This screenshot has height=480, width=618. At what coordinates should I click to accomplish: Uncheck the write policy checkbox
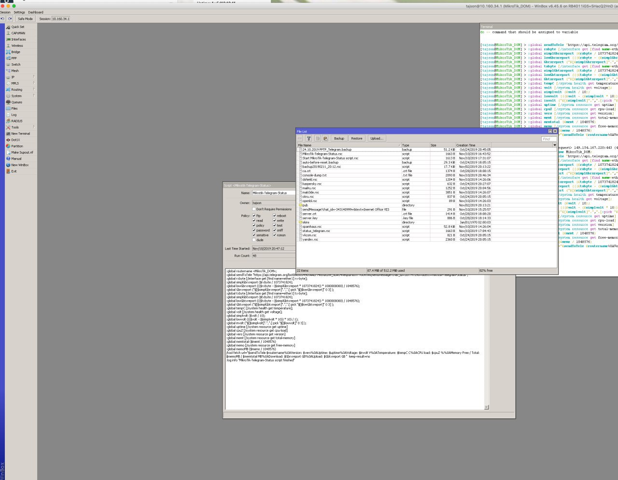click(274, 221)
